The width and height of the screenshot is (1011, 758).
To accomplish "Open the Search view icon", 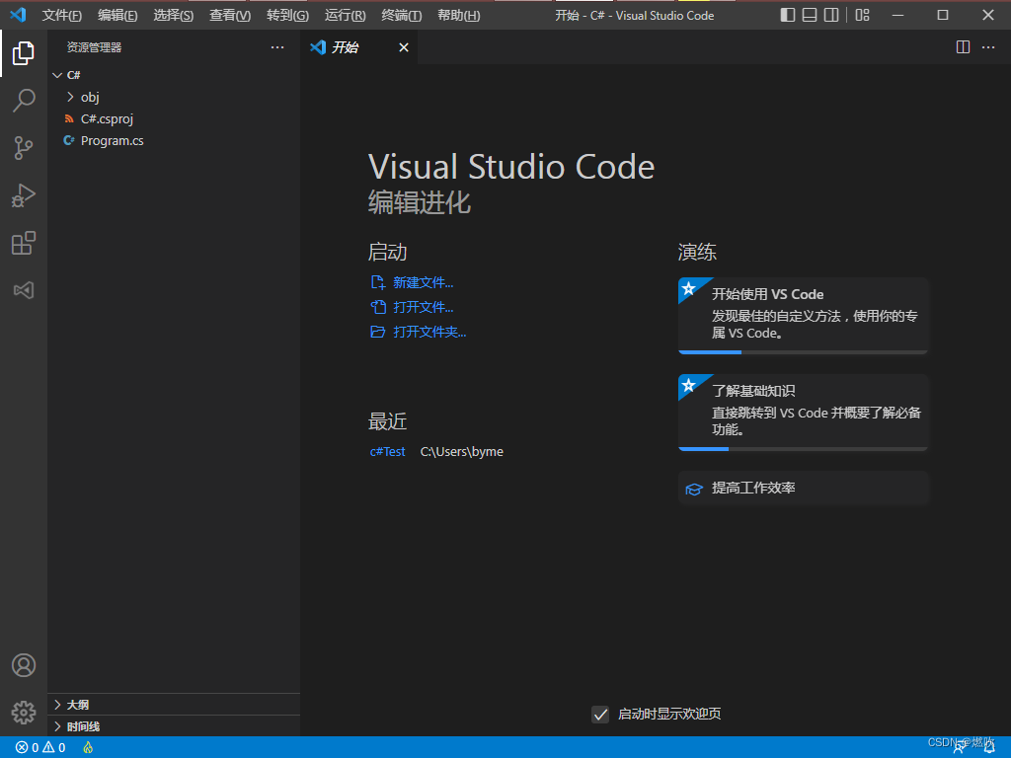I will [x=24, y=101].
